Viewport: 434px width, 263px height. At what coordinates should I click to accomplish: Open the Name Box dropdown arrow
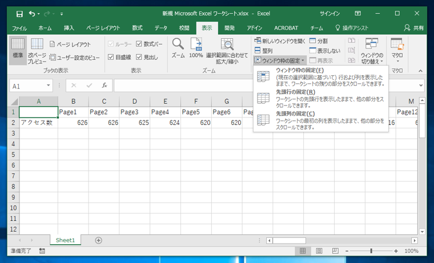48,86
